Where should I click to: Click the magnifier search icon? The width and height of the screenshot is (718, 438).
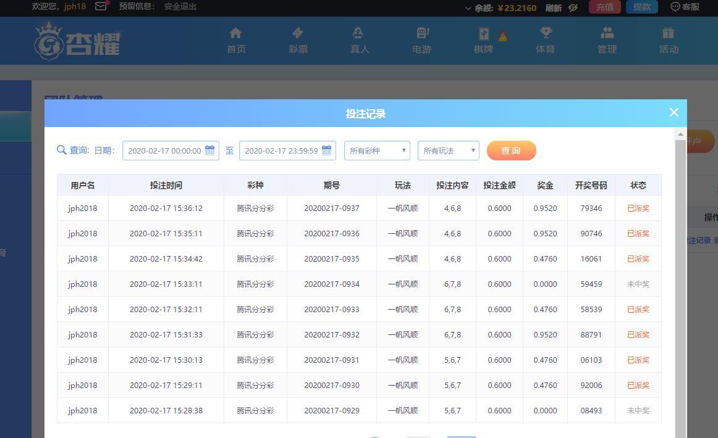tap(61, 150)
